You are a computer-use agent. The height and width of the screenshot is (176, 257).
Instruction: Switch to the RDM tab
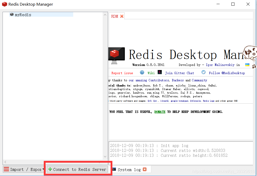pyautogui.click(x=114, y=16)
